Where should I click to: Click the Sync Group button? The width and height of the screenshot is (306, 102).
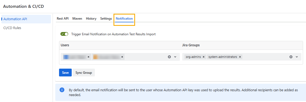click(x=84, y=73)
